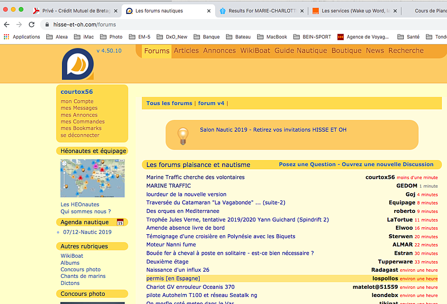The width and height of the screenshot is (447, 304).
Task: Open the Salon Nautic 2019 invitations link
Action: click(273, 130)
